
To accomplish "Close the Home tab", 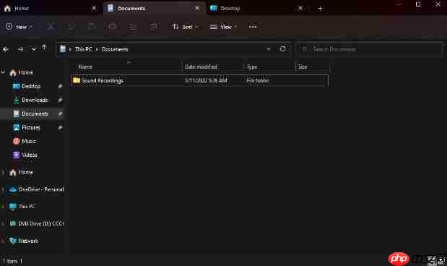I will click(94, 8).
